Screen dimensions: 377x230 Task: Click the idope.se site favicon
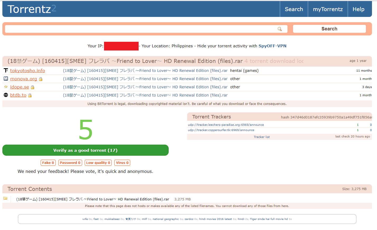click(6, 87)
